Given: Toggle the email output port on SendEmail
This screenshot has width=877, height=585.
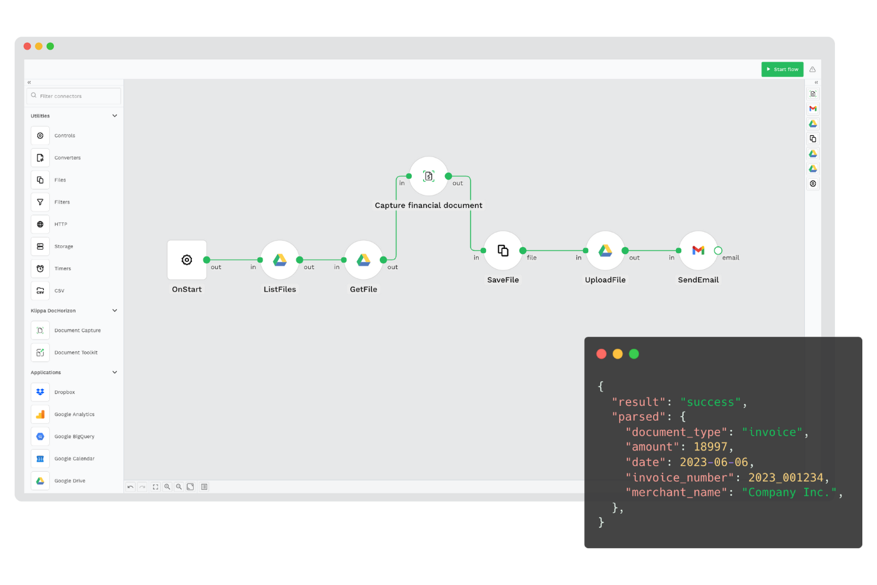Looking at the screenshot, I should click(718, 250).
